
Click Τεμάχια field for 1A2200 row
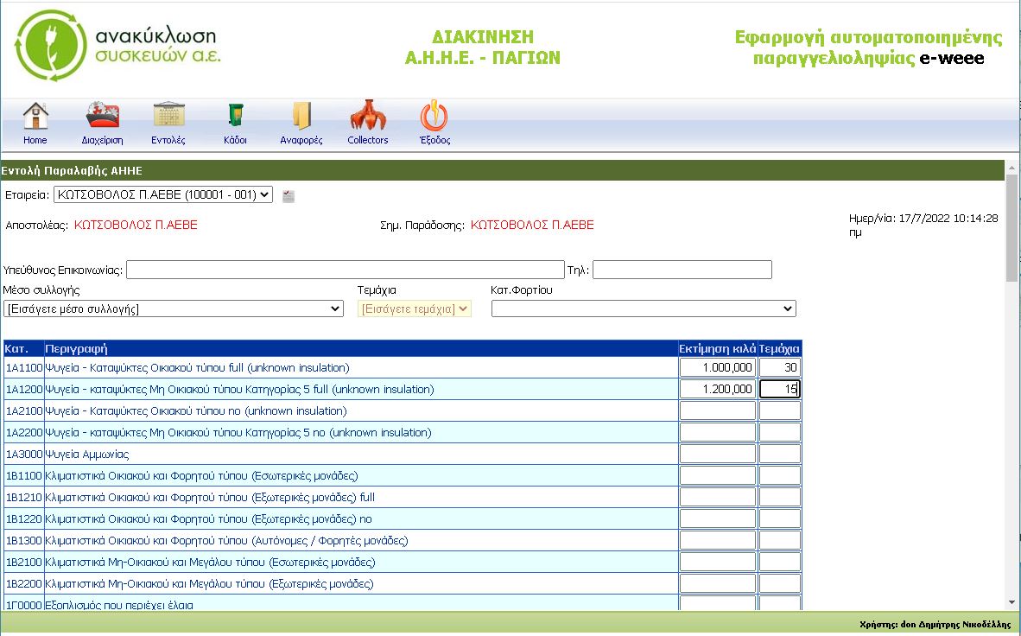coord(779,432)
